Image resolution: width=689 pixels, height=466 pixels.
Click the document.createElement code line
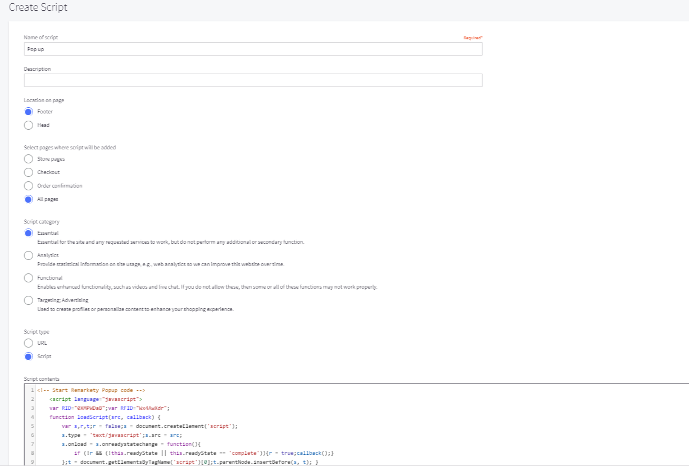pyautogui.click(x=149, y=426)
